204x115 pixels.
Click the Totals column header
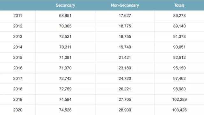[179, 5]
